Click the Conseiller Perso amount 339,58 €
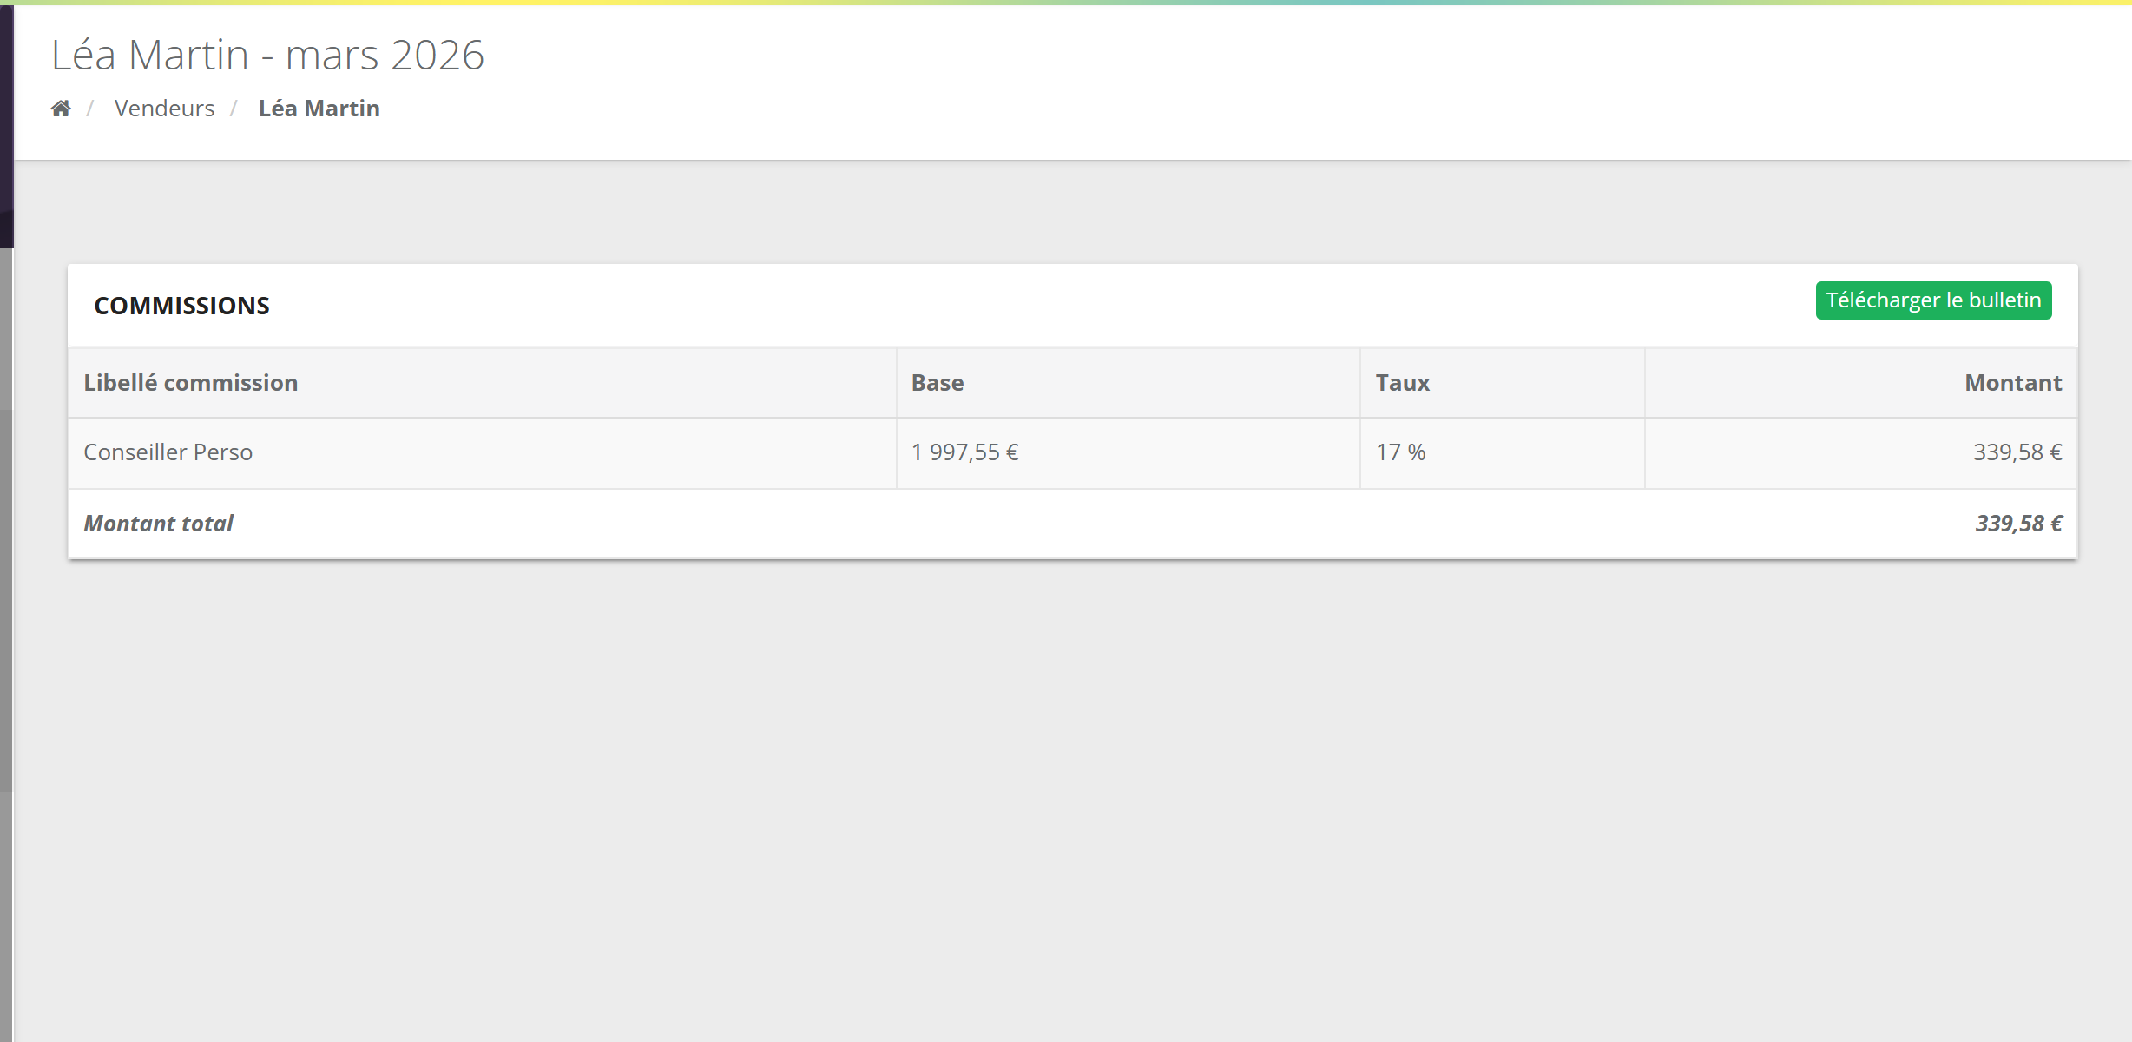The image size is (2132, 1042). 2017,452
